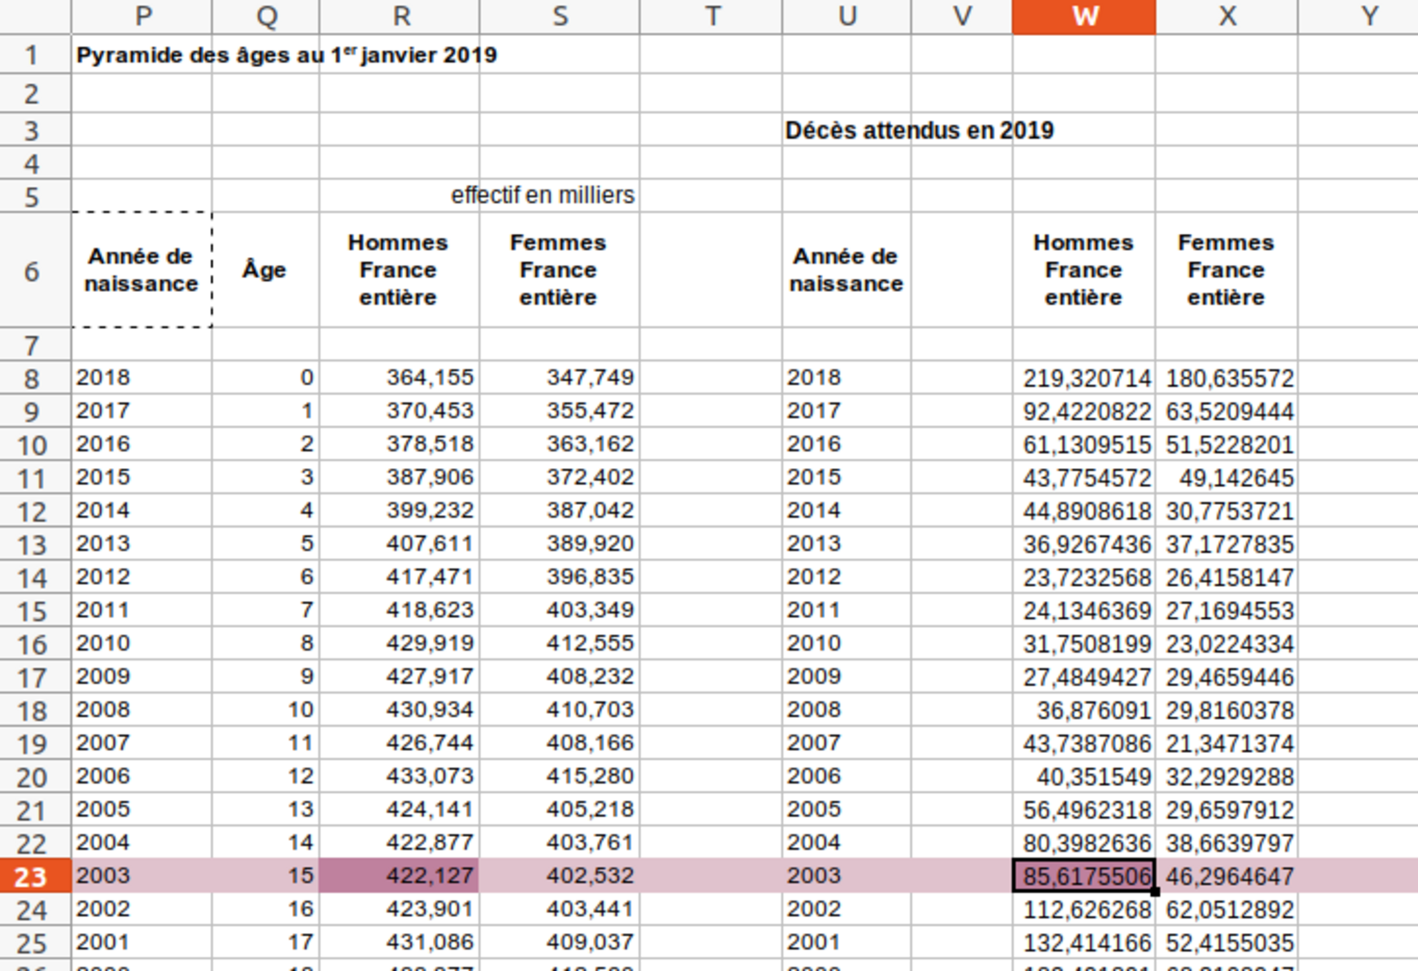
Task: Select the dashed 'Année de naissance' header cell
Action: pyautogui.click(x=141, y=270)
